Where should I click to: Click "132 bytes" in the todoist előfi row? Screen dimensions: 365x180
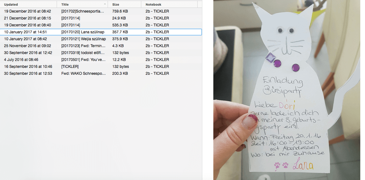pos(120,53)
